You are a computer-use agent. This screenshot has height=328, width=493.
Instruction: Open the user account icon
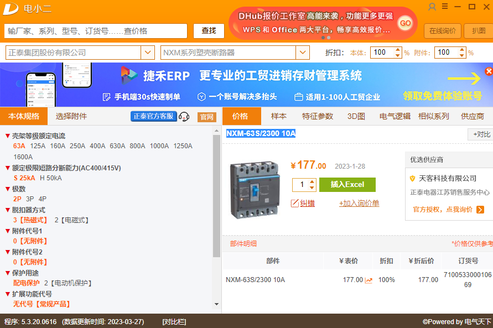pyautogui.click(x=432, y=7)
